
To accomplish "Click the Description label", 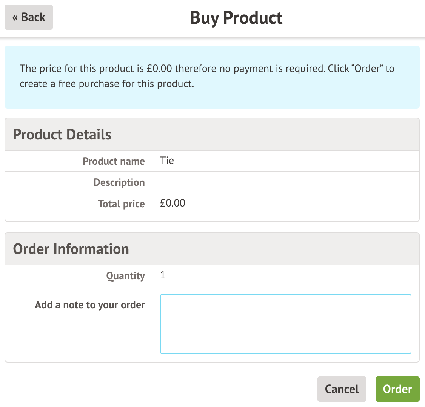I will [119, 182].
